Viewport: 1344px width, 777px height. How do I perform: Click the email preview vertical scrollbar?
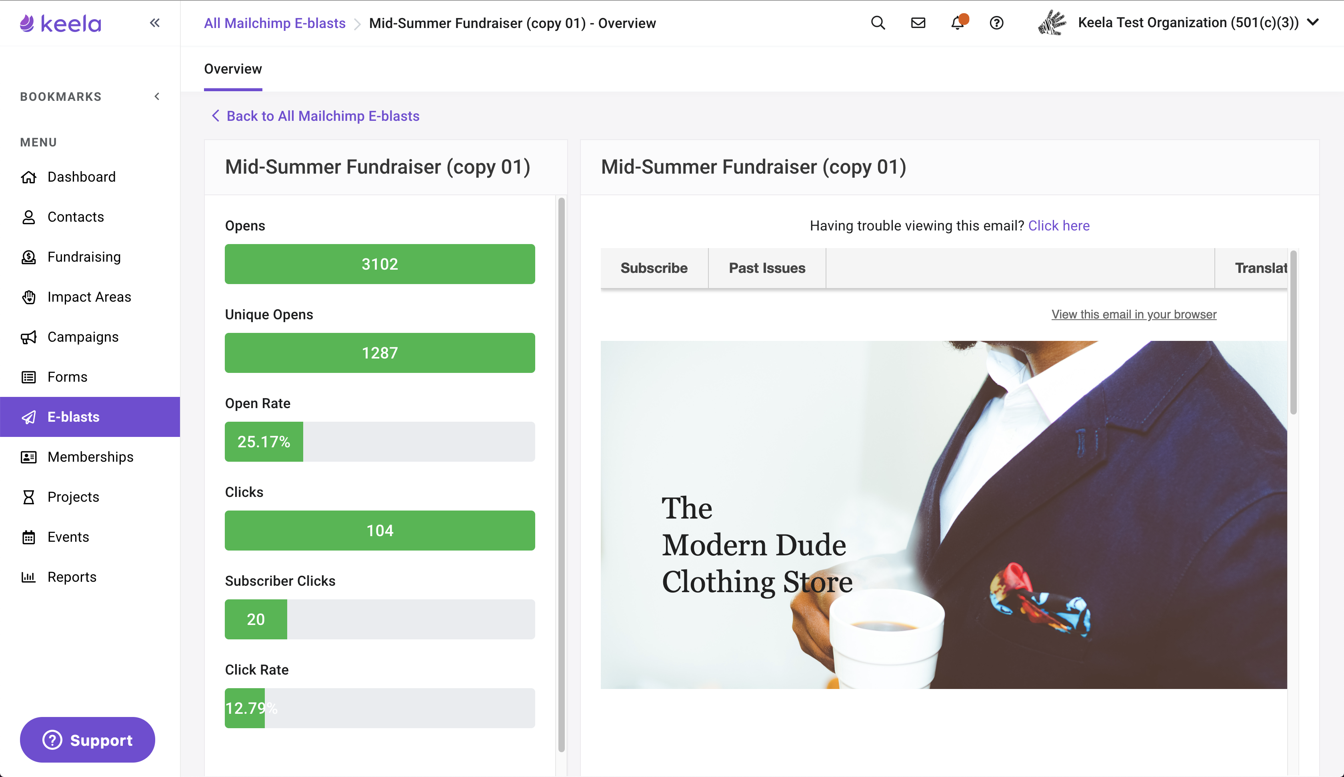point(1293,332)
